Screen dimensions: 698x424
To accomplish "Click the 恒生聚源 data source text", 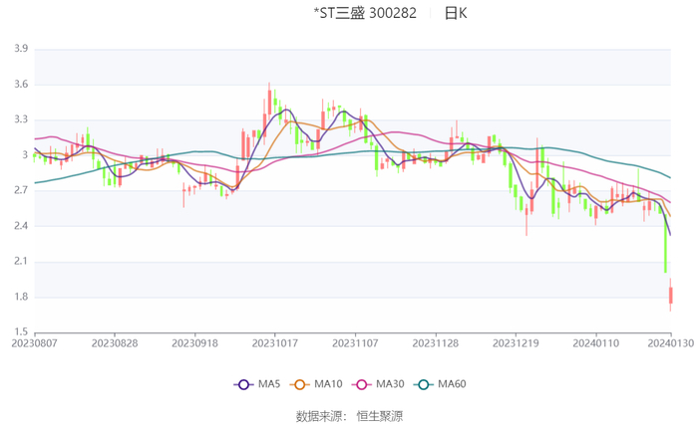I will click(380, 415).
